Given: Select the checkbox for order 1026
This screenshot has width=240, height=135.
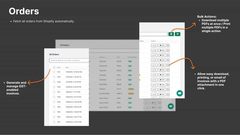Looking at the screenshot, I should (54, 97).
